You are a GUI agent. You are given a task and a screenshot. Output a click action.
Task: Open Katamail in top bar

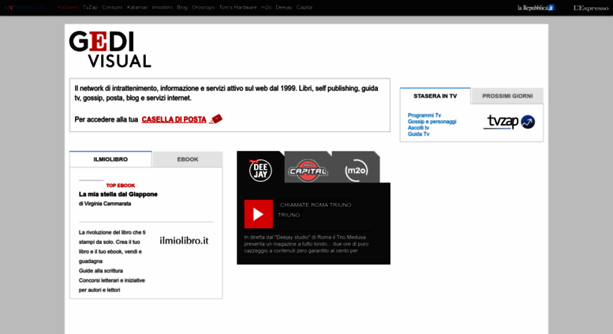[136, 7]
